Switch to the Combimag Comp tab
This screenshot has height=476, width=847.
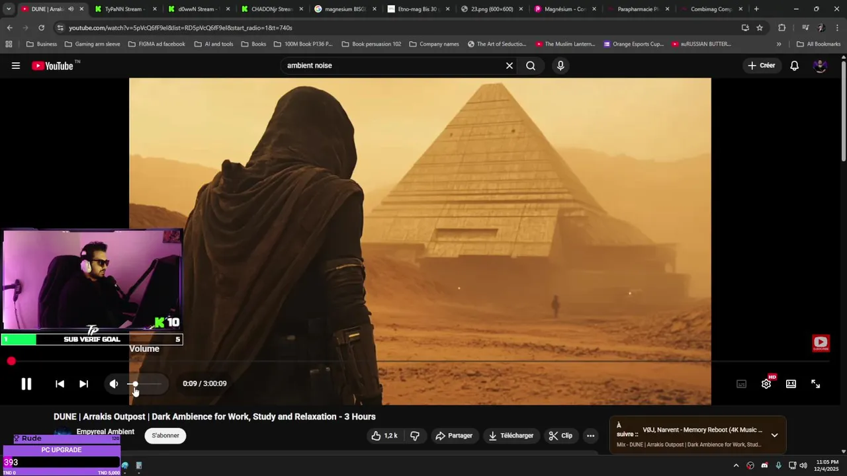click(710, 9)
